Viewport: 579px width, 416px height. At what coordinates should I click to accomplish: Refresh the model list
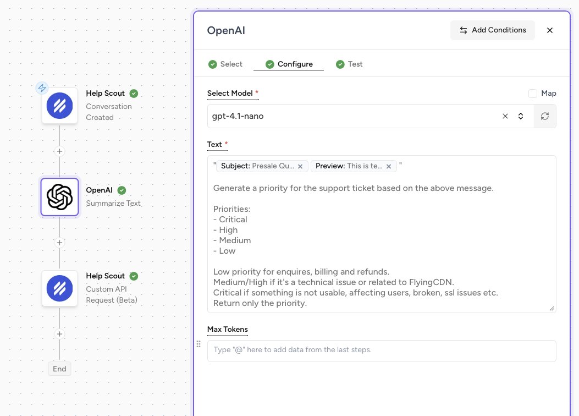545,116
